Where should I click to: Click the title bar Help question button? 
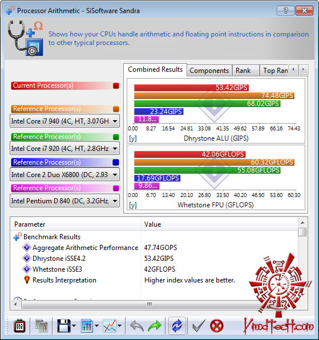click(x=285, y=10)
